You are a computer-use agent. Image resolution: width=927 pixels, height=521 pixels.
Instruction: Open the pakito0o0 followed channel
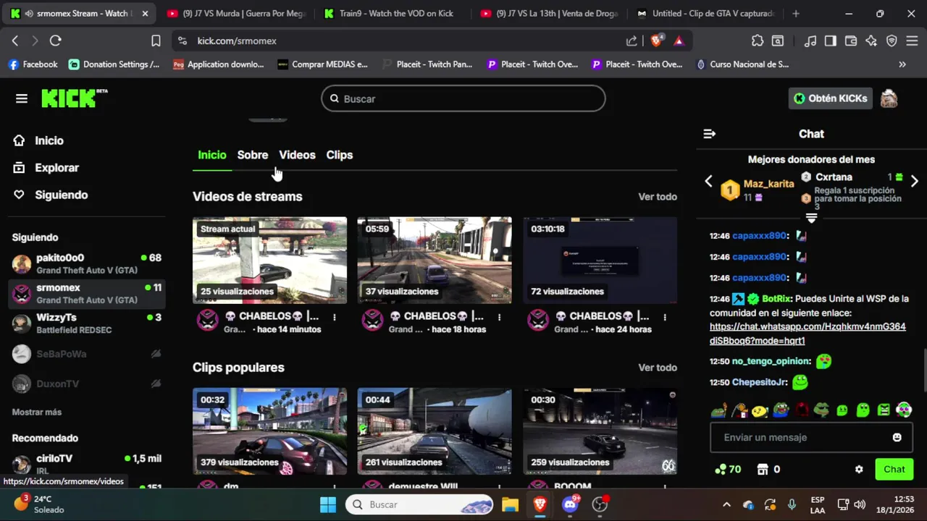click(x=87, y=263)
